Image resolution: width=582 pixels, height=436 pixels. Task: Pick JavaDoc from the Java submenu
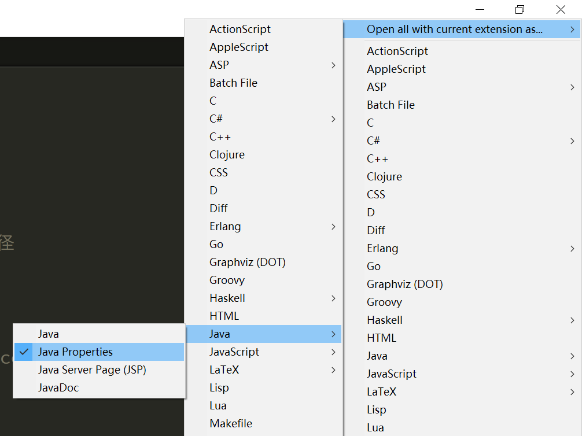pyautogui.click(x=99, y=388)
